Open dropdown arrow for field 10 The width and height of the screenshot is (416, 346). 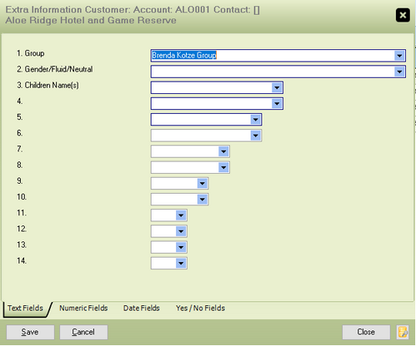(x=203, y=200)
